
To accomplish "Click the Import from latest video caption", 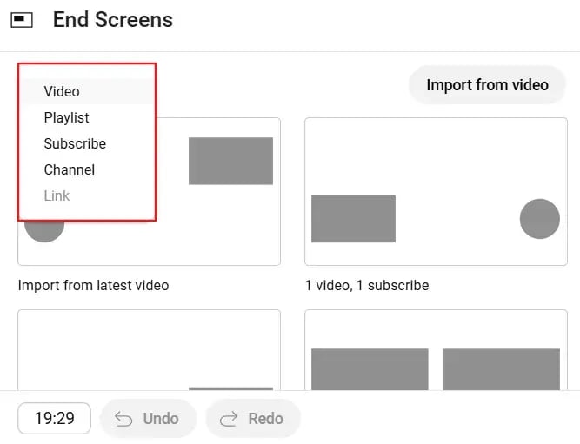I will click(93, 285).
